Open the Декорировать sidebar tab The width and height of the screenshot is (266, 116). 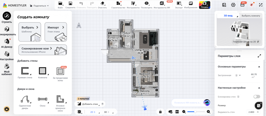[x=6, y=31]
